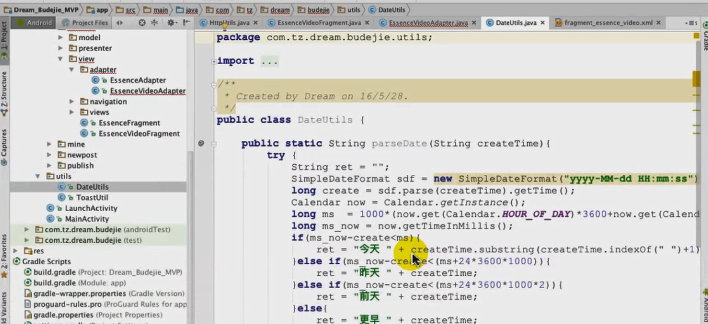Select EssenceFragment class

click(x=129, y=123)
